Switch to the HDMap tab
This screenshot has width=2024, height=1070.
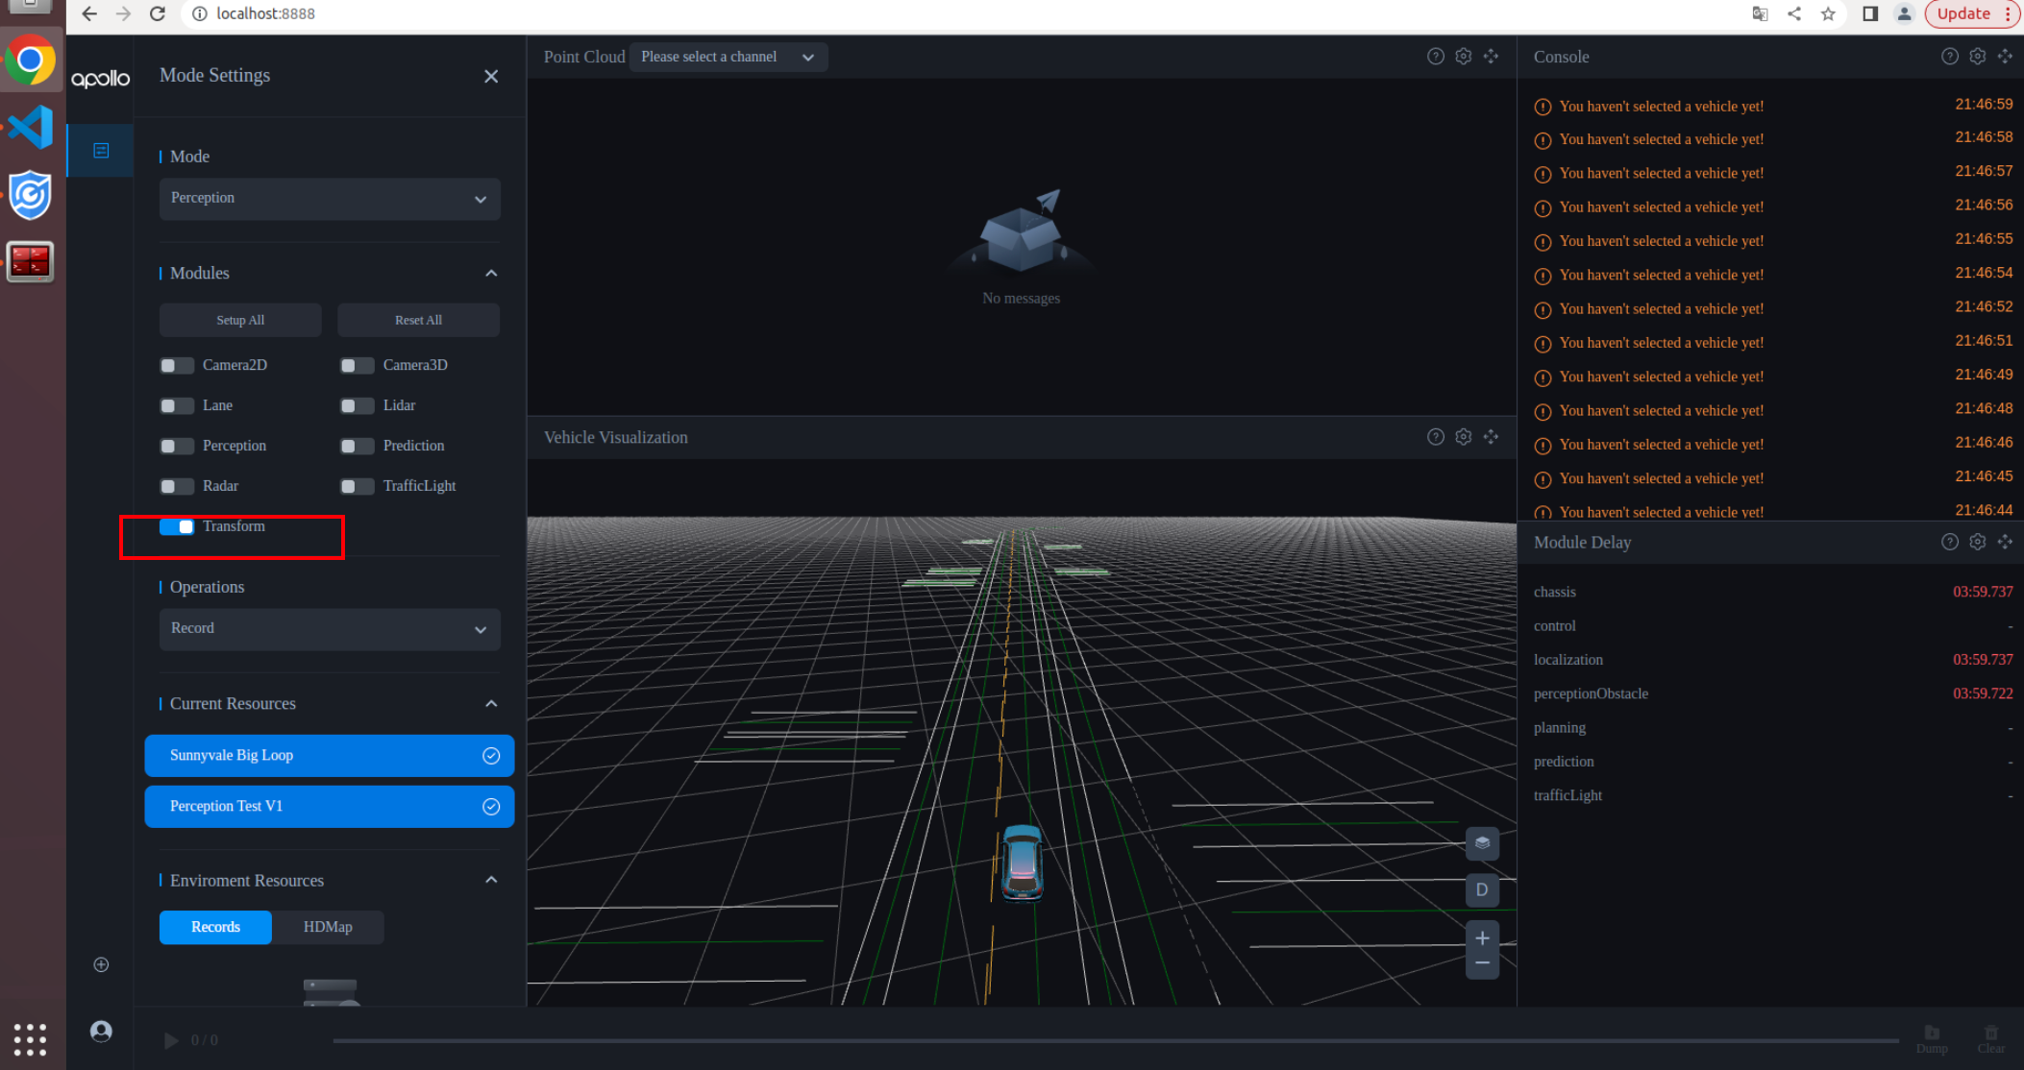pyautogui.click(x=328, y=927)
